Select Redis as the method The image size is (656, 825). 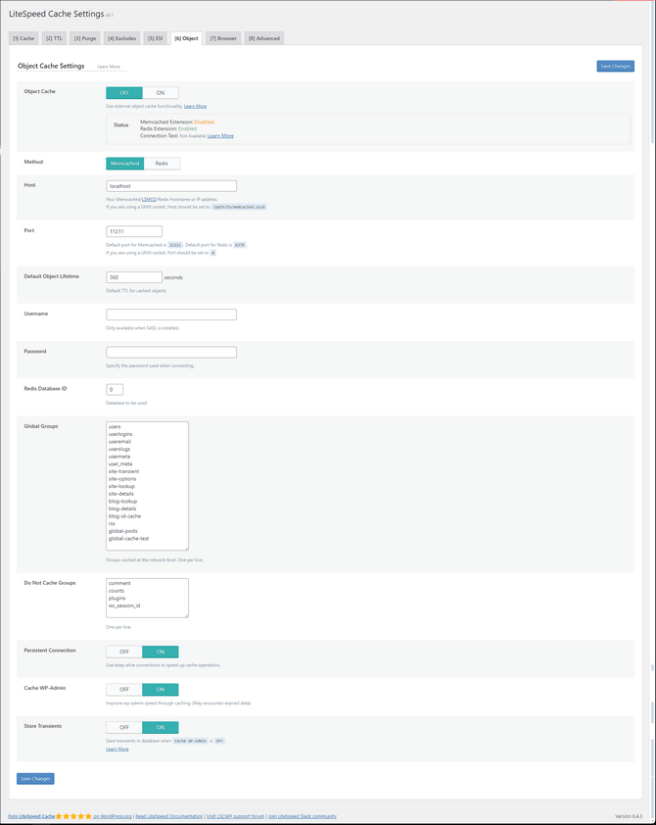[162, 164]
